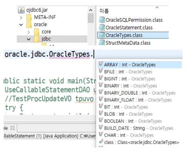Select StructMetaData.class file name
Screen dimensions: 189x150
(128, 43)
